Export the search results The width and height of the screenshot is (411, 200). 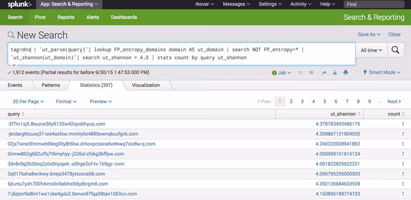click(x=335, y=72)
